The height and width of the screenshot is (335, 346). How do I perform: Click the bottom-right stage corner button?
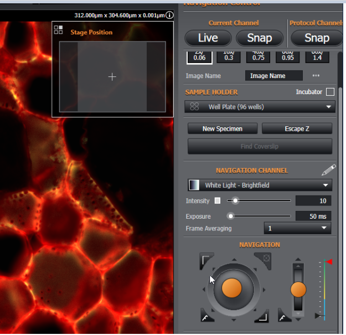(261, 316)
